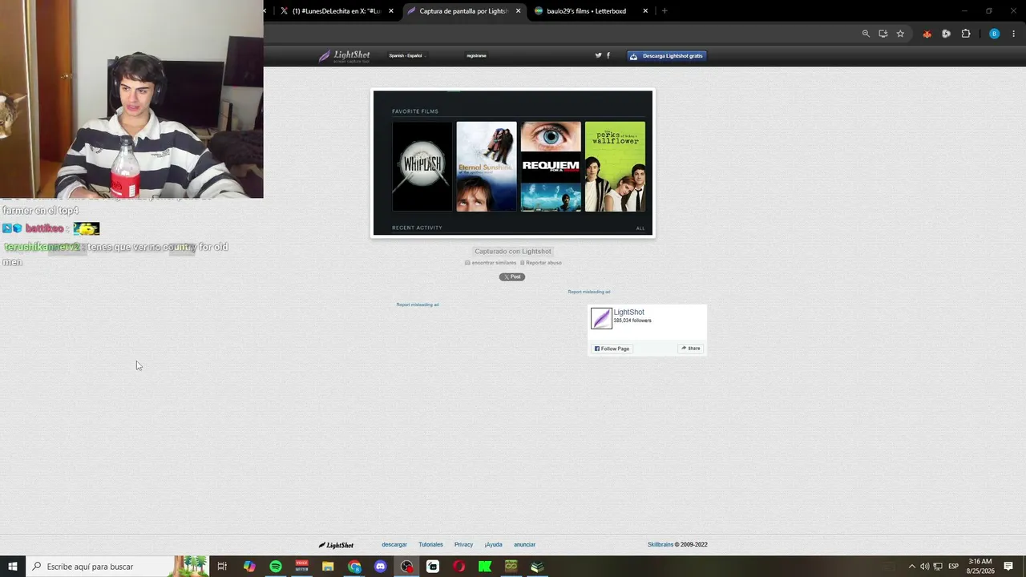1026x577 pixels.
Task: Click the zoom magnifier icon in address bar
Action: 866,34
